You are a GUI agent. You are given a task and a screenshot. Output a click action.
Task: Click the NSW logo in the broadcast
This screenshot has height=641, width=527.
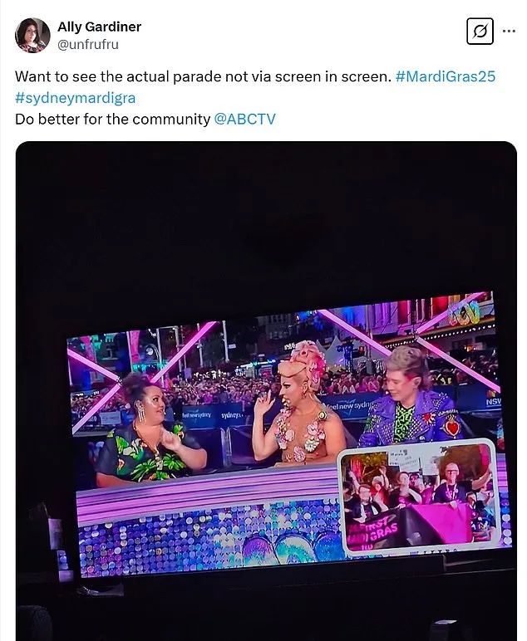click(x=493, y=400)
